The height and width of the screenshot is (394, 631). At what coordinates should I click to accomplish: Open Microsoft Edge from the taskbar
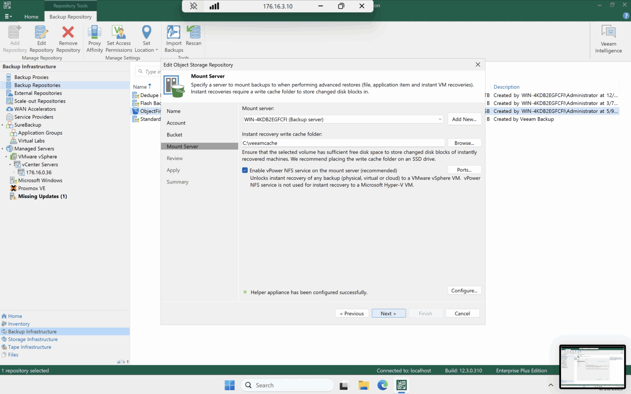point(382,385)
